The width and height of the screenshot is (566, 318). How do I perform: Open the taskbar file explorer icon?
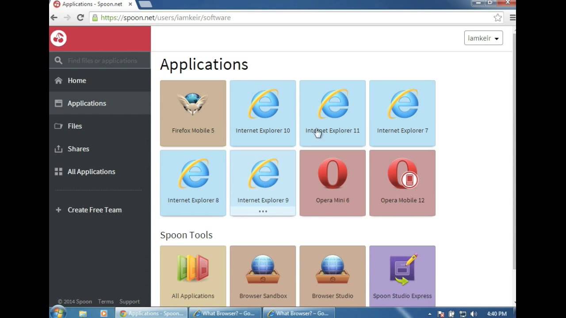83,314
